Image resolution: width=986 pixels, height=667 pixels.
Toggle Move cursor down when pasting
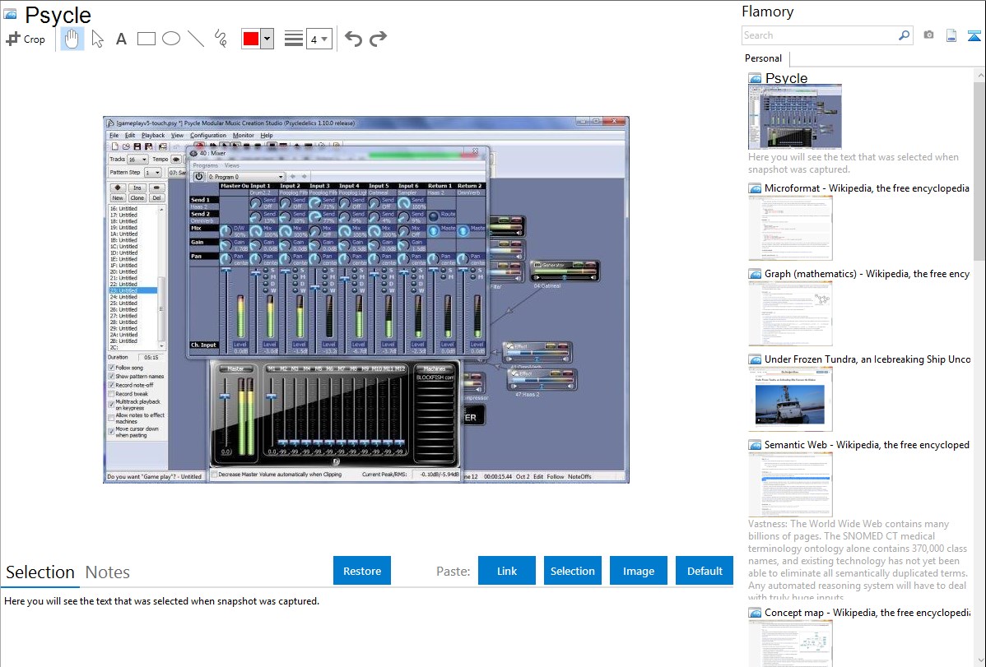tap(111, 432)
